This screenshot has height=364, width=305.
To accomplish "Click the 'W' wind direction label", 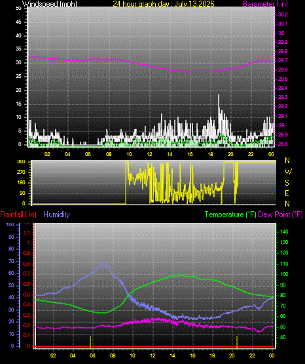I will tap(288, 172).
